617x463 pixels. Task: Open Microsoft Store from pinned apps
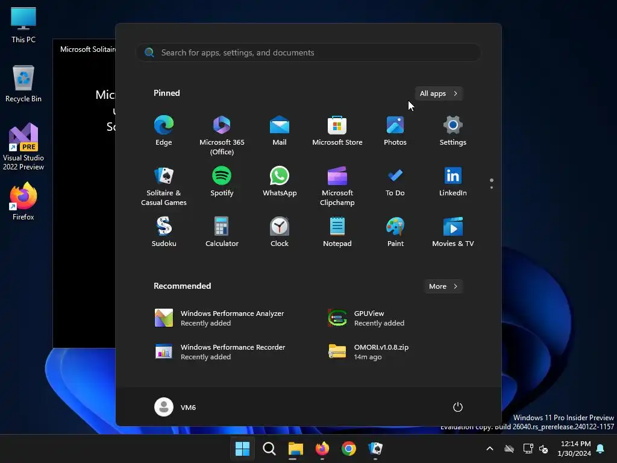pos(337,131)
